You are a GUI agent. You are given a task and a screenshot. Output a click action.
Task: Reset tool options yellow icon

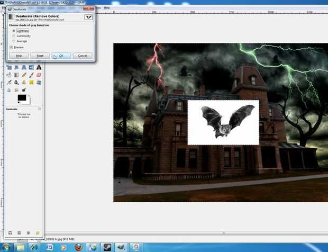[x=38, y=233]
